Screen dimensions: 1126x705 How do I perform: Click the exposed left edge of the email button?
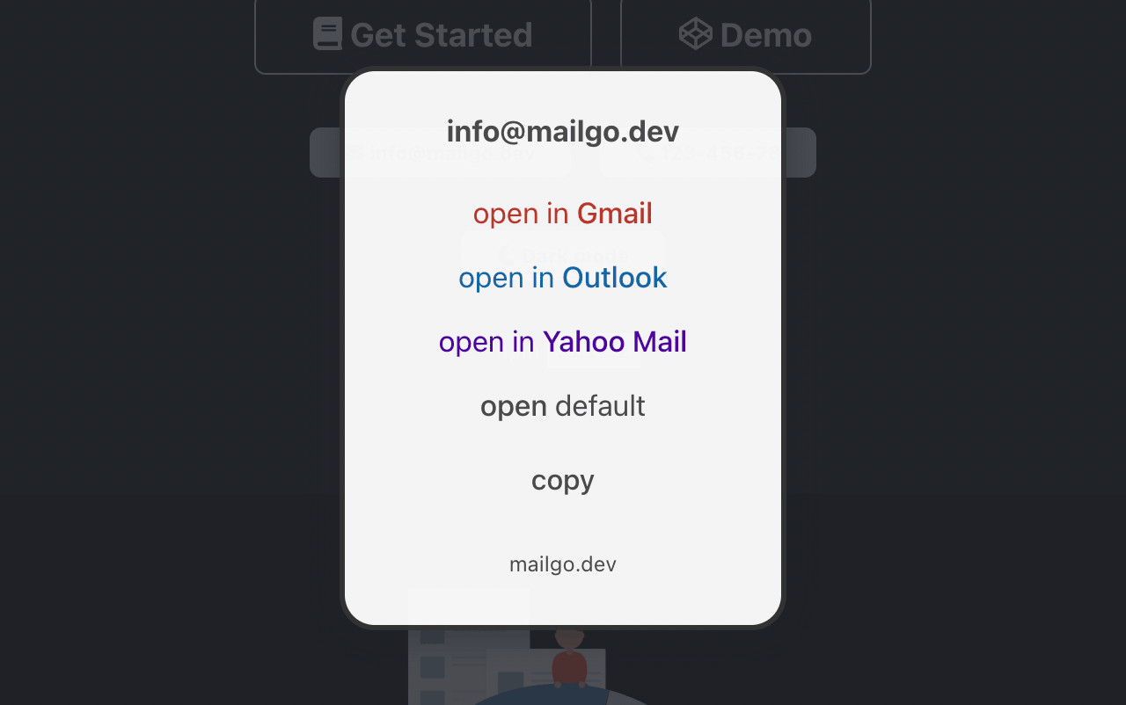tap(325, 153)
